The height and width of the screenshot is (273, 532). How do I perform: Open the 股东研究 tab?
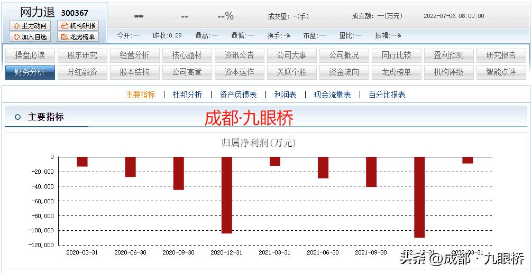[x=82, y=55]
